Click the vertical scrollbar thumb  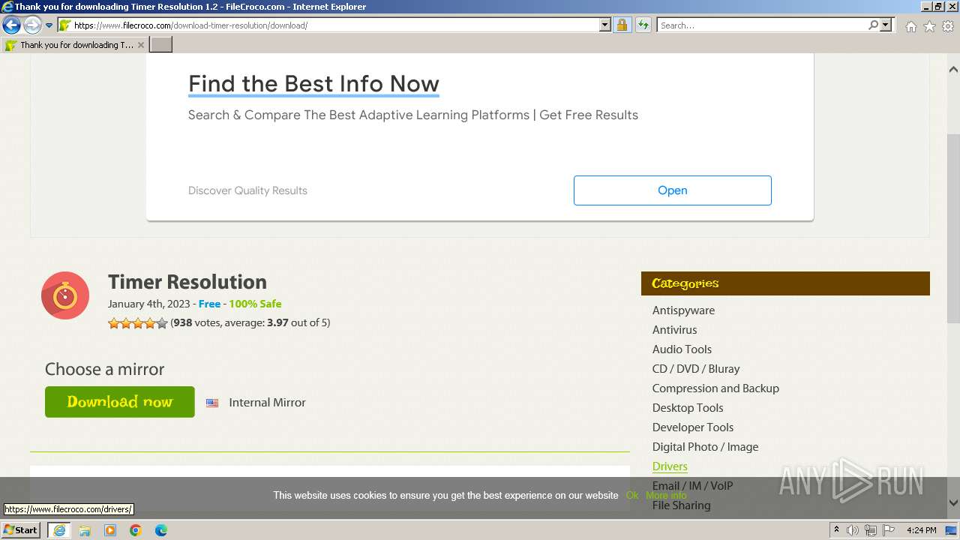(x=953, y=228)
